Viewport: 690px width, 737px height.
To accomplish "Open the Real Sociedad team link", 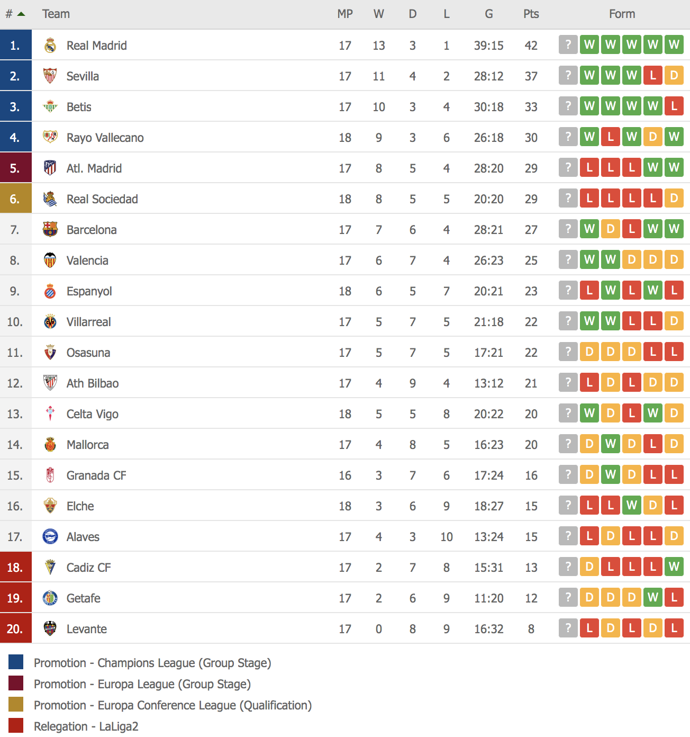I will tap(102, 199).
